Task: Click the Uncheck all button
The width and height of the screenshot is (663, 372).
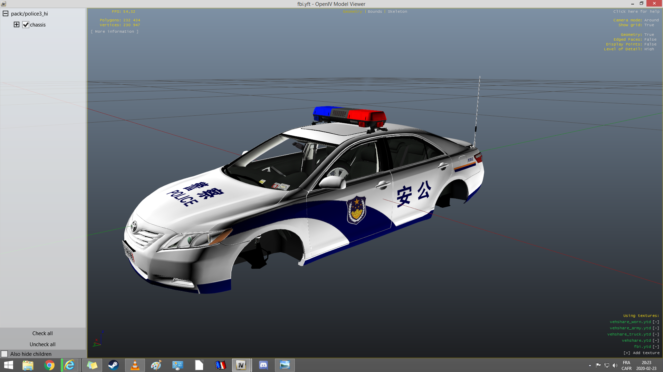Action: 42,344
